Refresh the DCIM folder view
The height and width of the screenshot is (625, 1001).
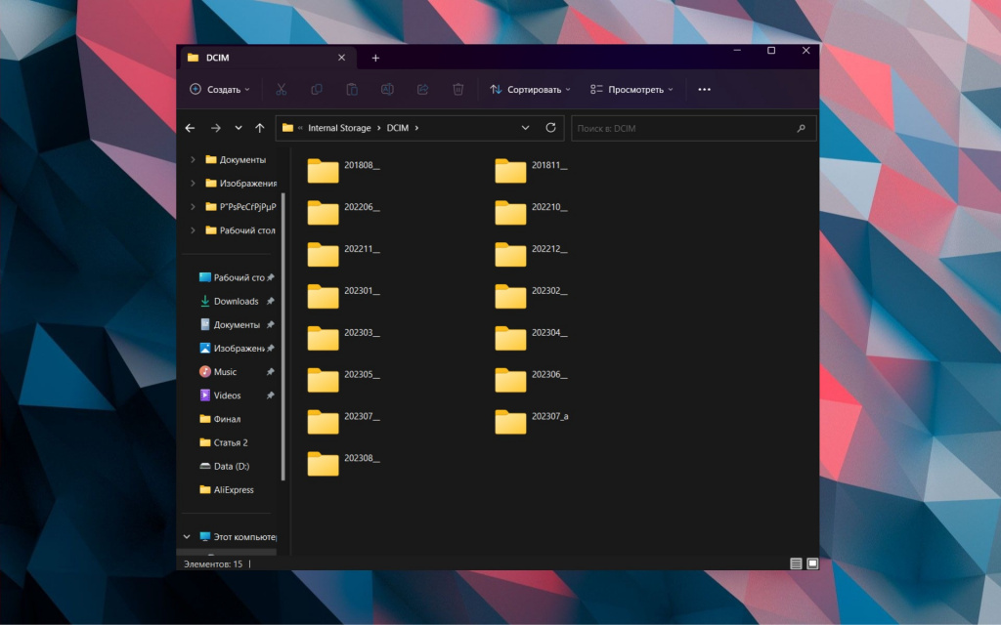coord(550,128)
